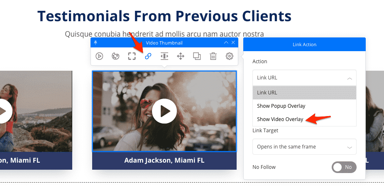Click the video play settings icon in toolbar

(99, 56)
